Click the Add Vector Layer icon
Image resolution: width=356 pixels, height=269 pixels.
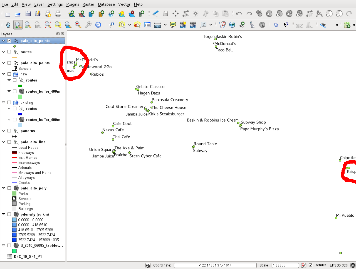[x=71, y=14]
